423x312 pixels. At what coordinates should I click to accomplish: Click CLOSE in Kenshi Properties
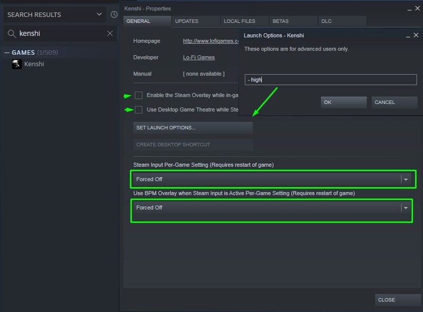pyautogui.click(x=398, y=300)
